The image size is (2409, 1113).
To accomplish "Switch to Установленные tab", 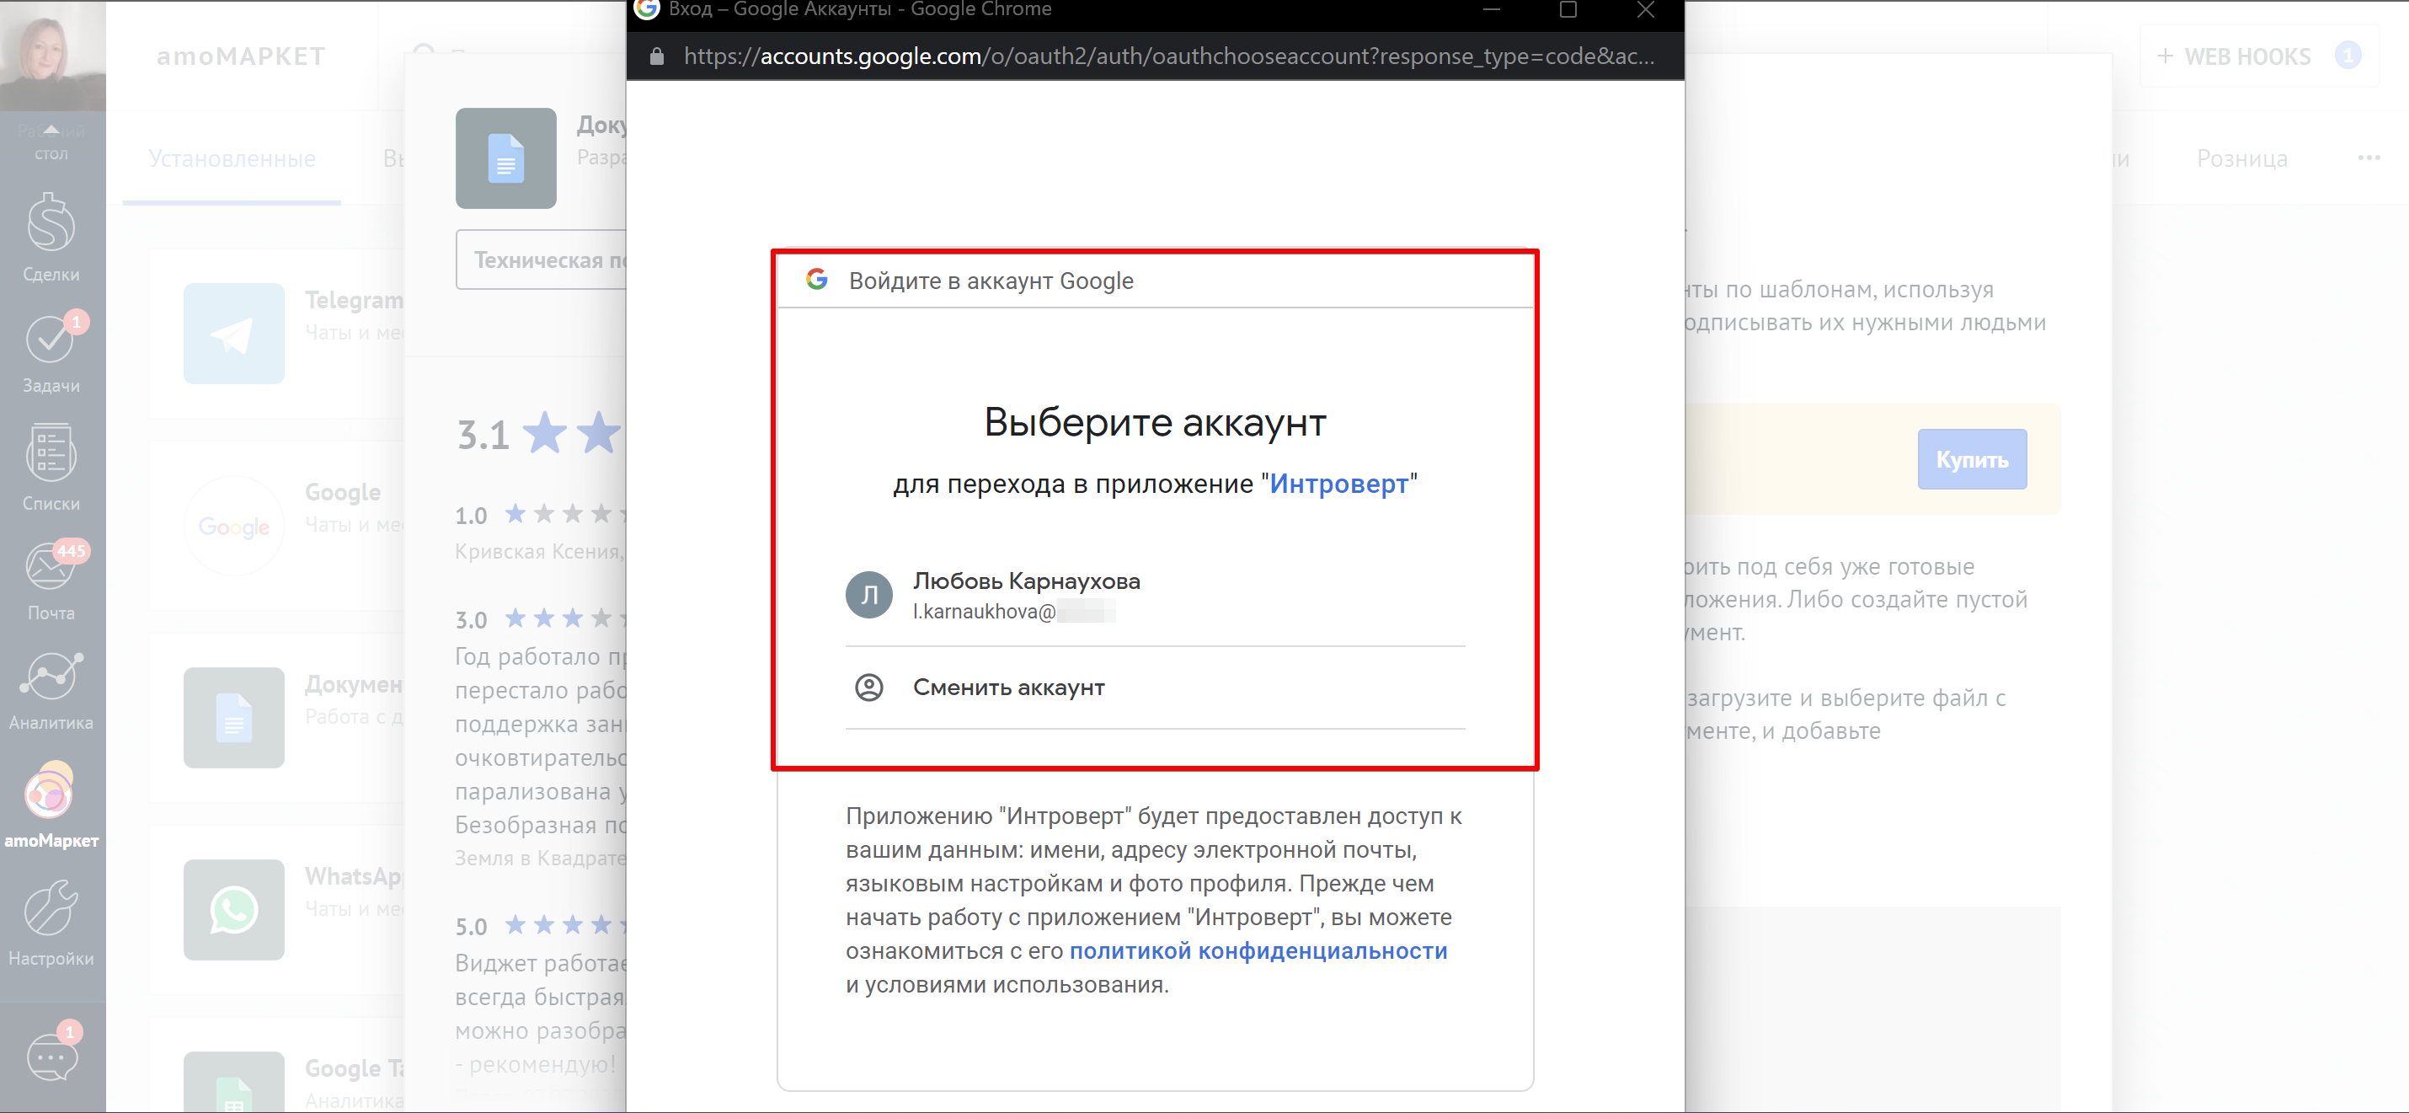I will (232, 159).
